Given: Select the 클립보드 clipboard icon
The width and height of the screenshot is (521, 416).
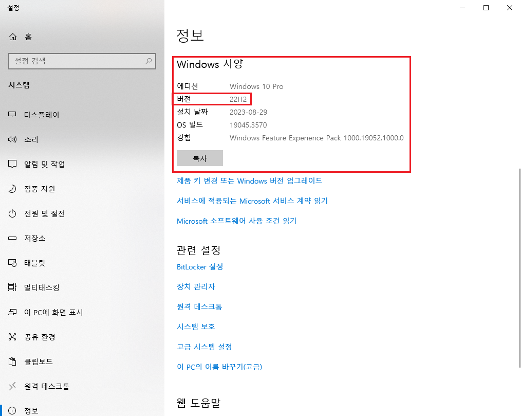Looking at the screenshot, I should [12, 361].
